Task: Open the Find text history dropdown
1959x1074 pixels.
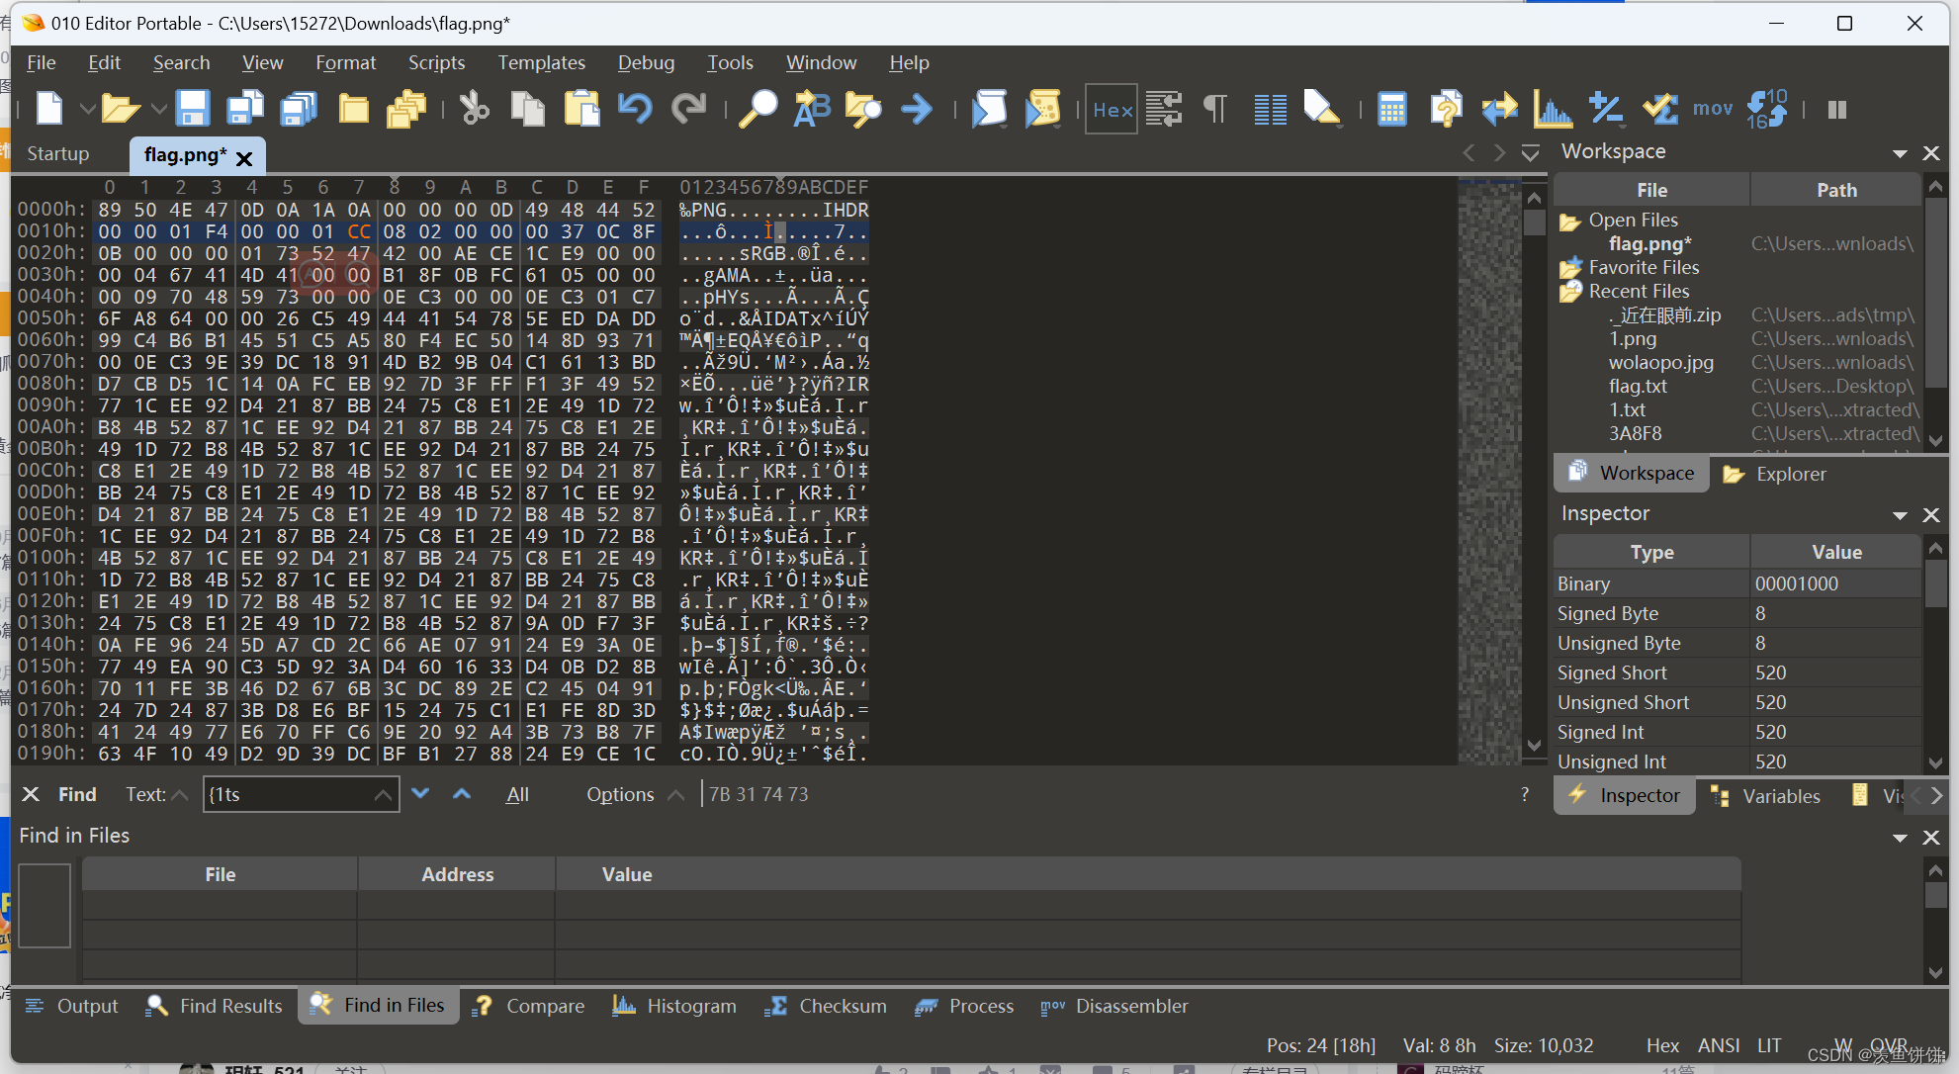Action: [x=384, y=794]
